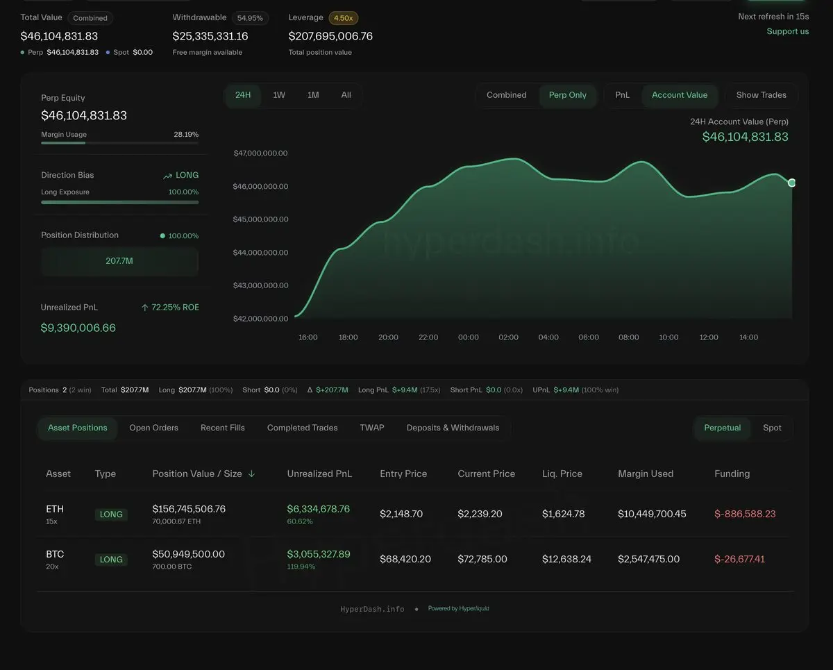This screenshot has width=833, height=670.
Task: Go to the Deposits & Withdrawals tab
Action: [x=453, y=428]
